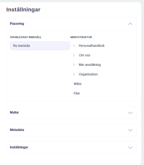The image size is (144, 165).
Task: Select Om oss in the menu structure
Action: [85, 55]
